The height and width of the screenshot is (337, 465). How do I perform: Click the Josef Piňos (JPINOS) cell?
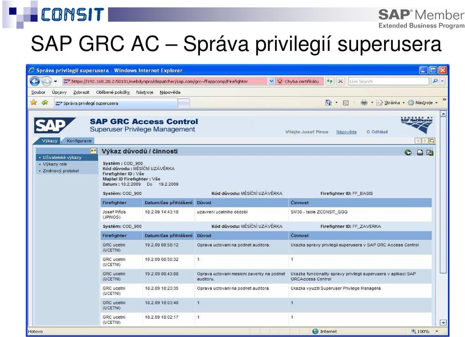point(121,215)
